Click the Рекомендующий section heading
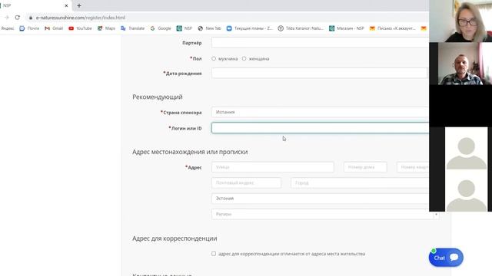This screenshot has width=492, height=276. (158, 97)
